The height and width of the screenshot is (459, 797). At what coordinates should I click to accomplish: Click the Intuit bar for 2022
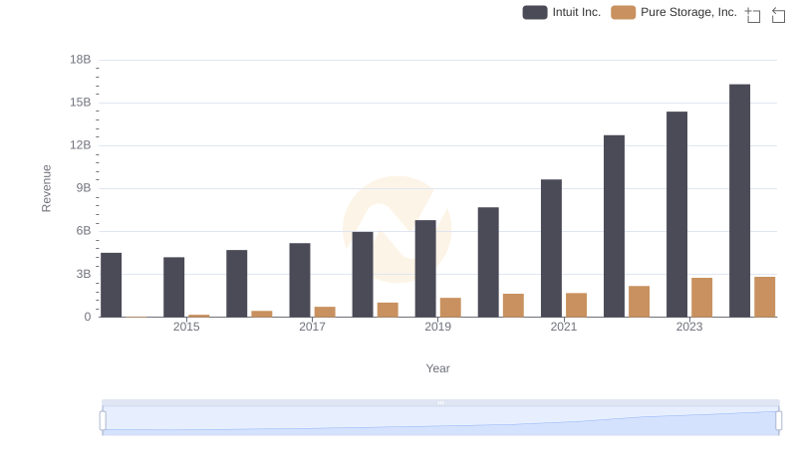pos(614,226)
